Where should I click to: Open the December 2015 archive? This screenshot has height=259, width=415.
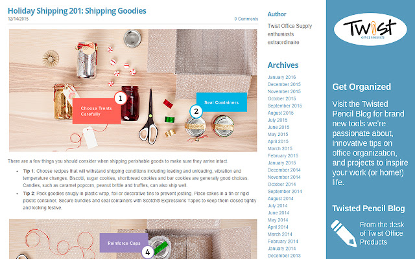tap(284, 84)
